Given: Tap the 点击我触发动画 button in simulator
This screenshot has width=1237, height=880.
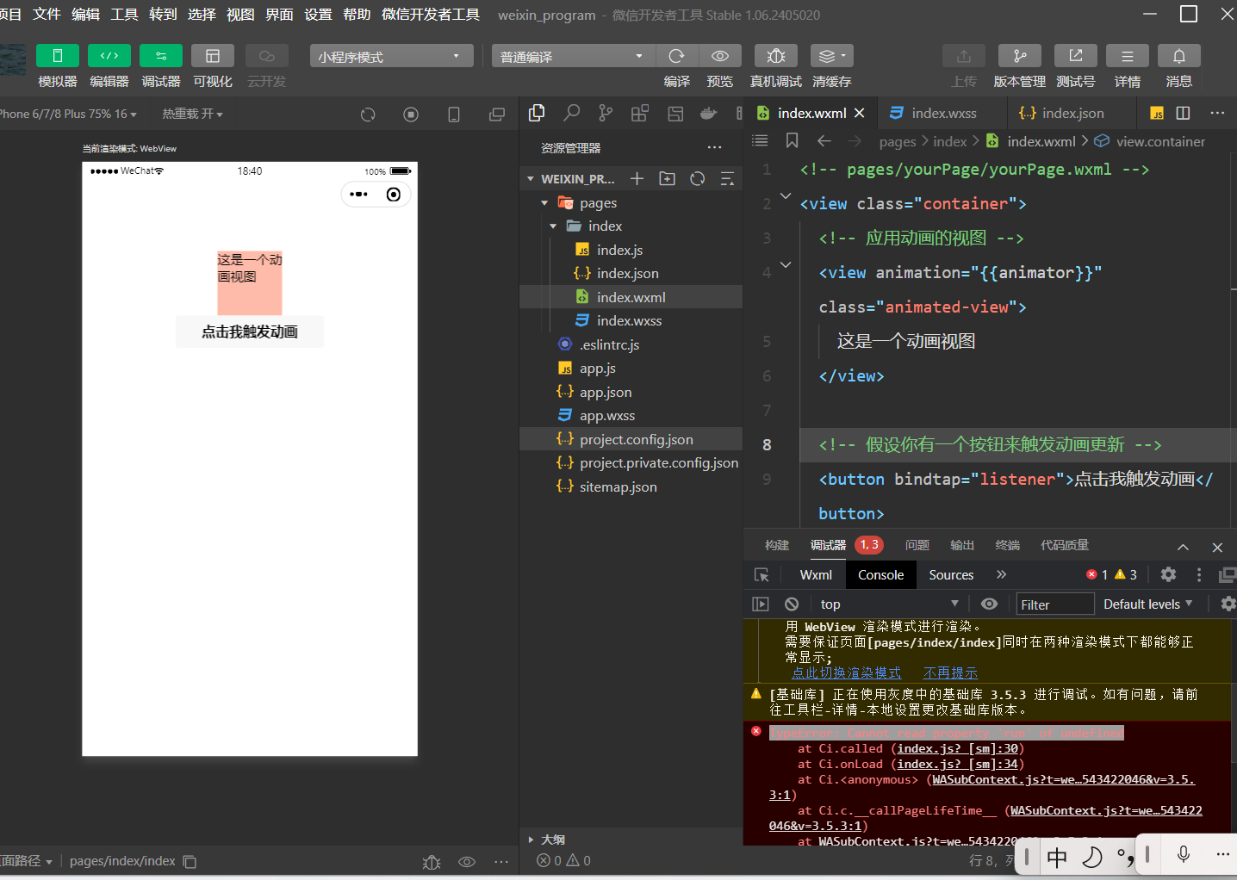Looking at the screenshot, I should 250,332.
